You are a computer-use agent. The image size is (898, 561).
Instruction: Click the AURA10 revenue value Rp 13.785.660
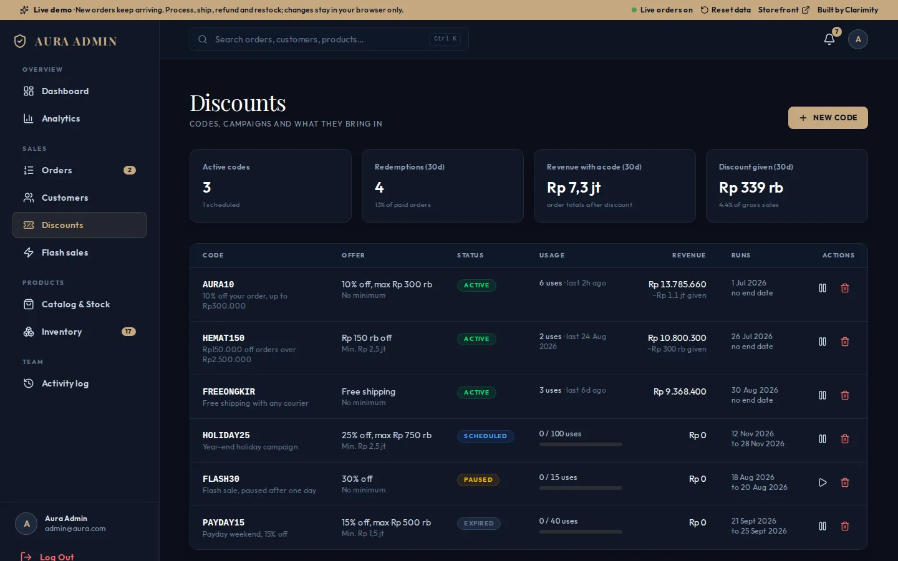click(677, 284)
